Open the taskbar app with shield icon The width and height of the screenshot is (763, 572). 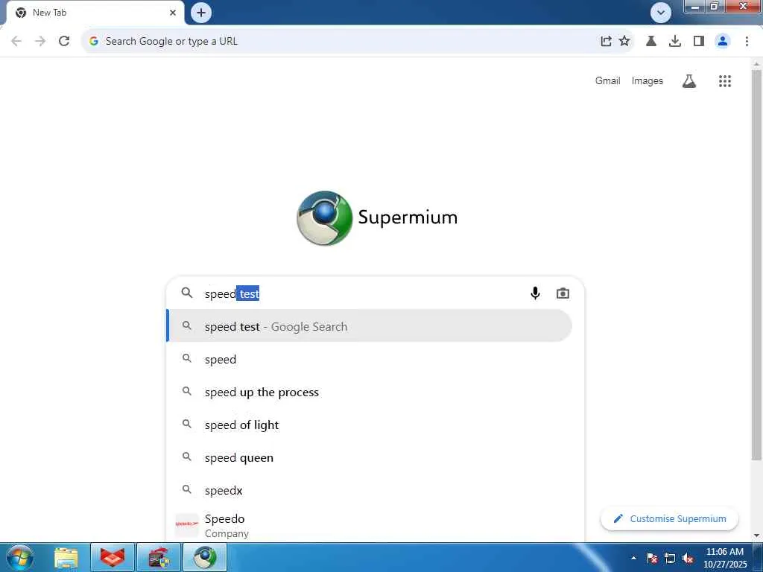pyautogui.click(x=159, y=557)
